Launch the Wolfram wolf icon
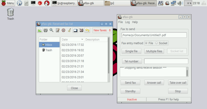207x109 pixels. 47,3
